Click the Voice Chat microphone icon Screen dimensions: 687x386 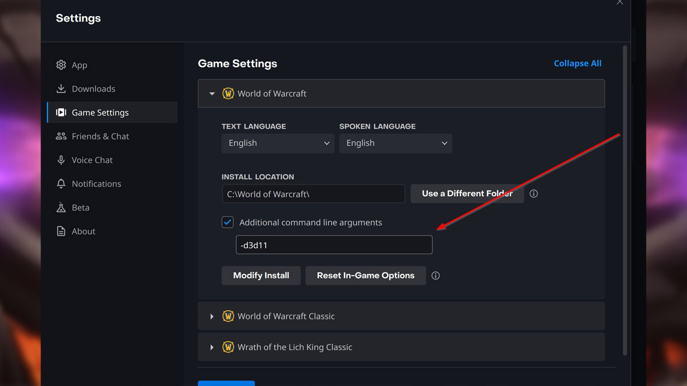pos(61,160)
